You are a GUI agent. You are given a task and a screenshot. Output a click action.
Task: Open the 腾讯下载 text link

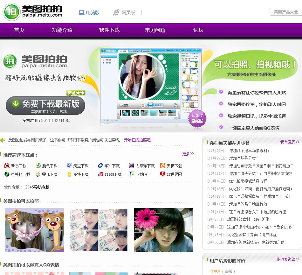click(x=50, y=166)
